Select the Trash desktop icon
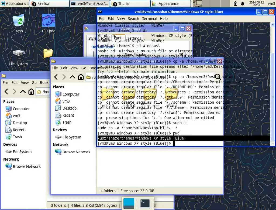The height and width of the screenshot is (210, 276). [x=19, y=23]
